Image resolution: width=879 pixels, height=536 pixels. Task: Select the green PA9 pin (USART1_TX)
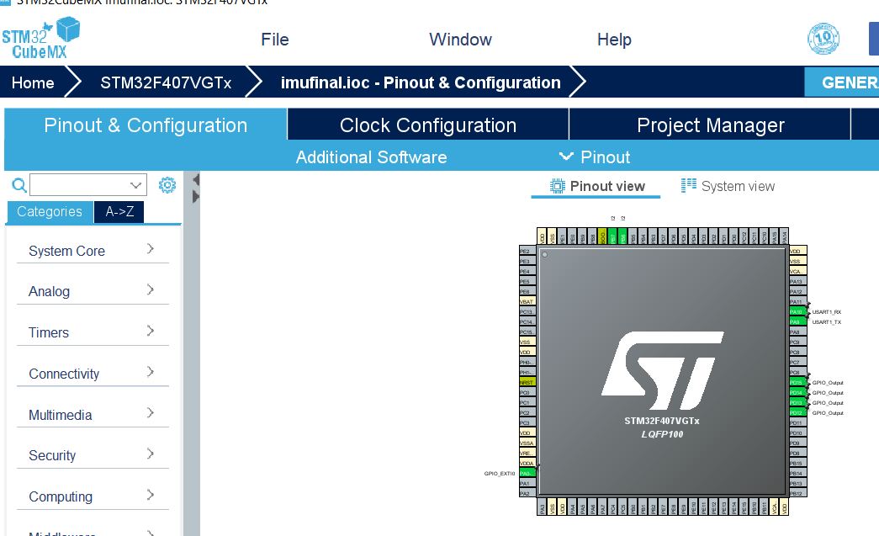coord(797,321)
